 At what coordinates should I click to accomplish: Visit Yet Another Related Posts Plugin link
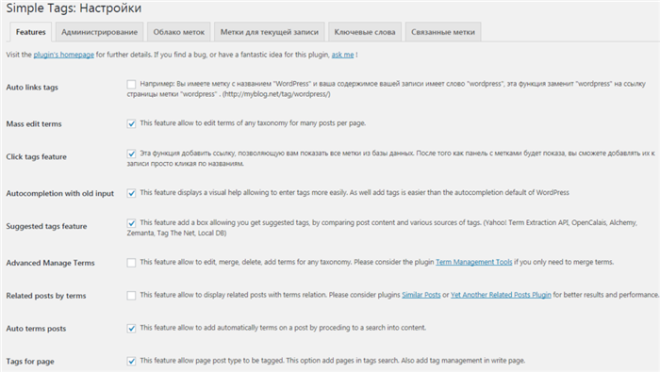click(501, 295)
